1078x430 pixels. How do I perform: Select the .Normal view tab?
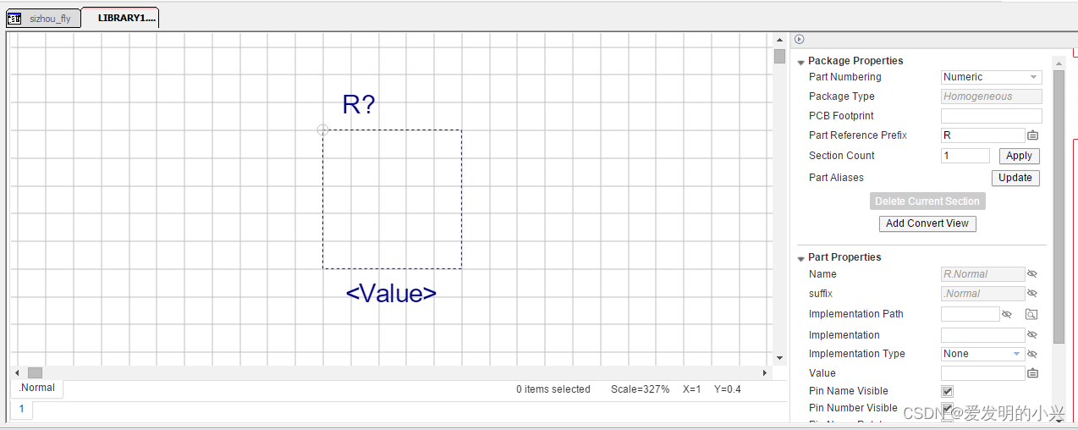(x=37, y=389)
